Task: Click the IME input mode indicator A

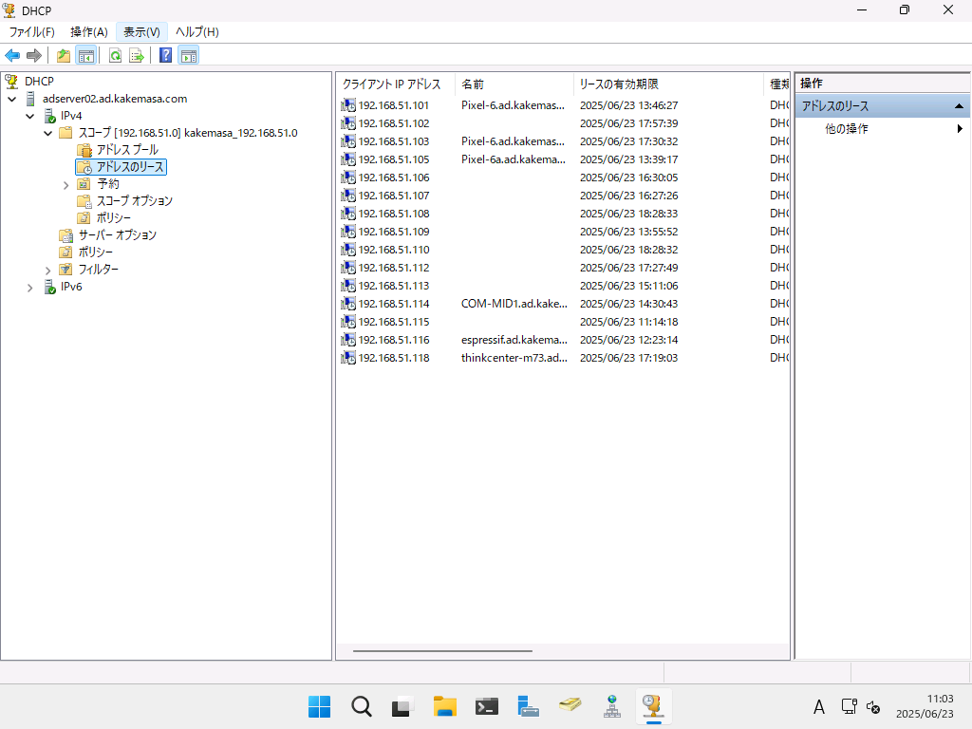Action: click(819, 706)
